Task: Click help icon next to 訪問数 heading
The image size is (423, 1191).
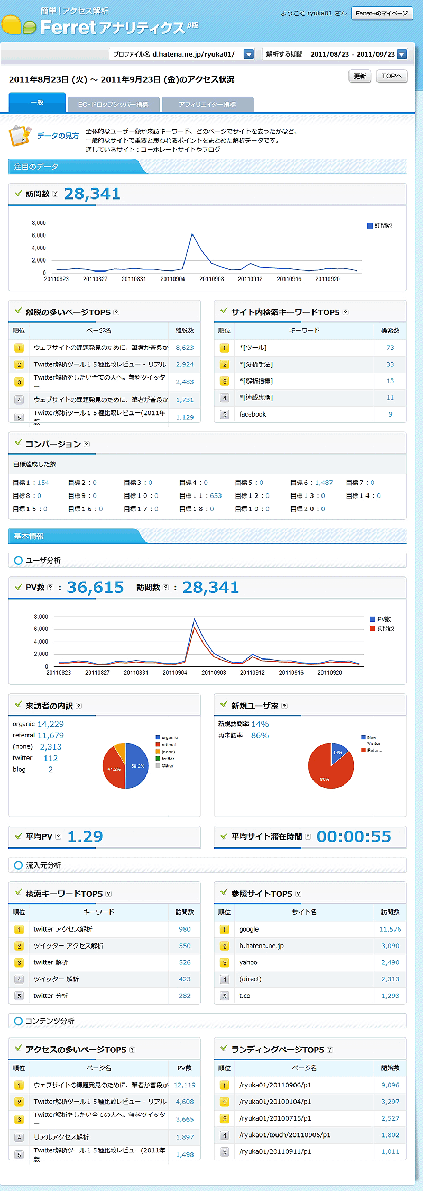Action: coord(55,194)
